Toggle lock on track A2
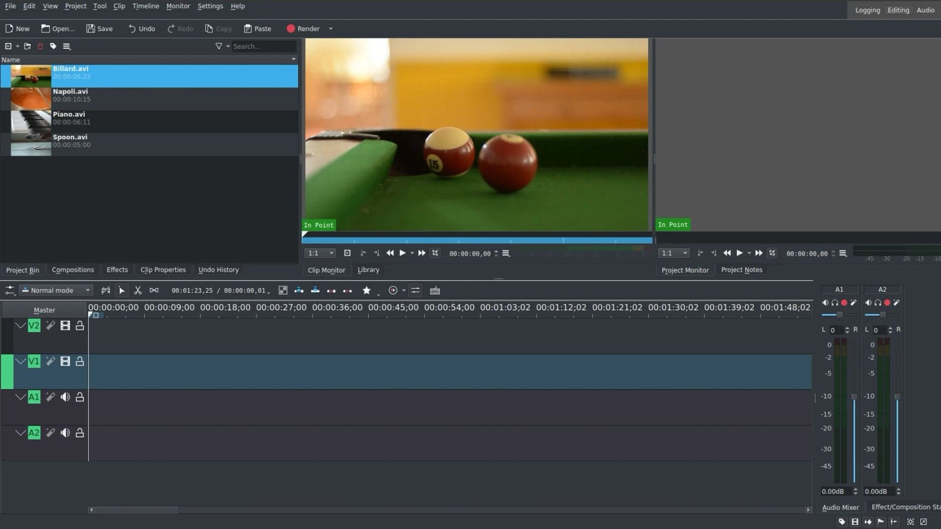The width and height of the screenshot is (941, 529). click(x=80, y=433)
